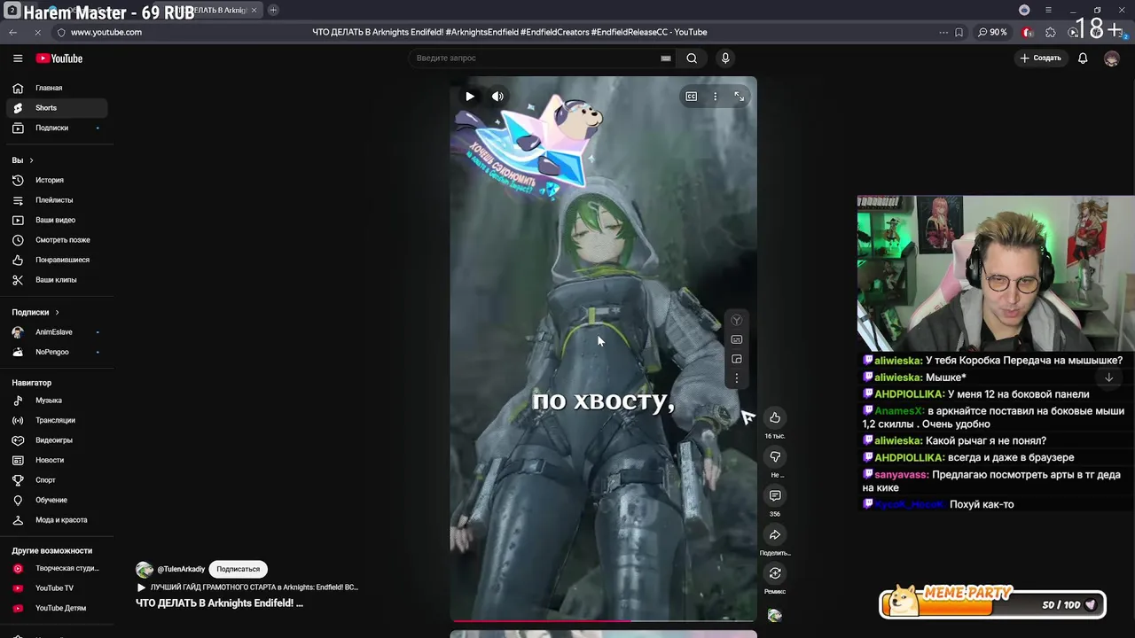Screen dimensions: 1135x638
Task: Click the www.youtube.com address field
Action: [106, 32]
